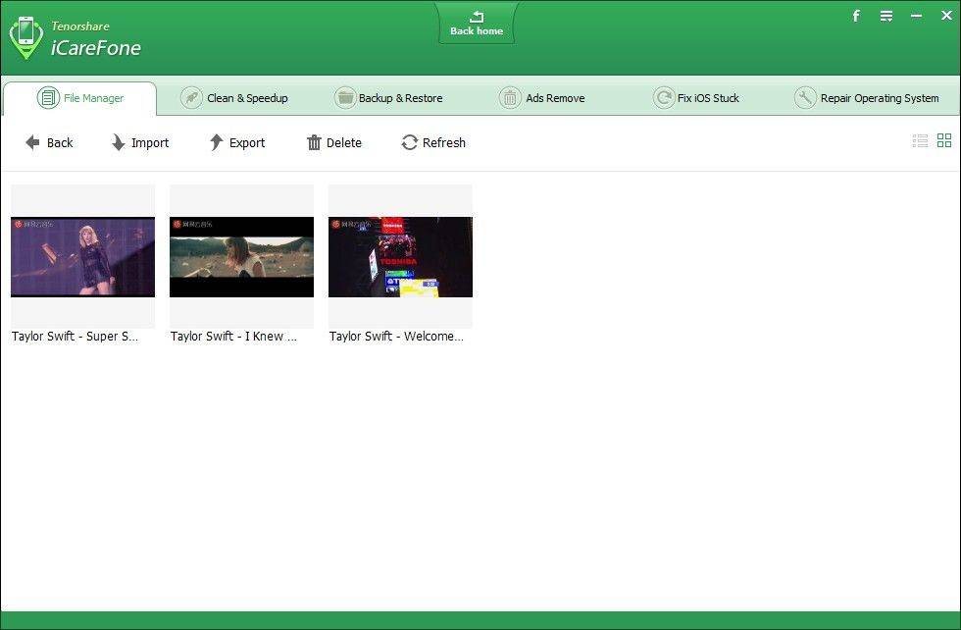The height and width of the screenshot is (630, 961).
Task: Click the File Manager document icon
Action: click(48, 97)
